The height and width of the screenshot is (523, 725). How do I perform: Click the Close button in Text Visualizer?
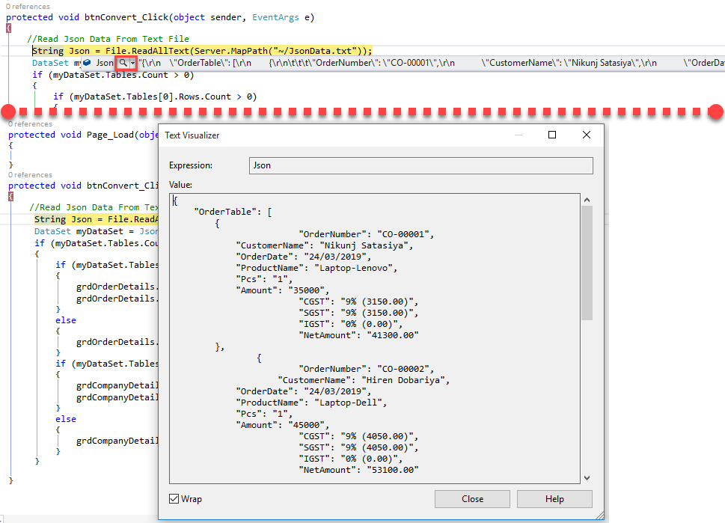click(472, 498)
